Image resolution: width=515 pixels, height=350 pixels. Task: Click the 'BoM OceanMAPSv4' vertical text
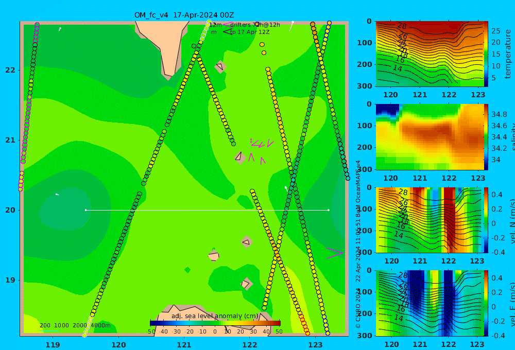pos(358,188)
